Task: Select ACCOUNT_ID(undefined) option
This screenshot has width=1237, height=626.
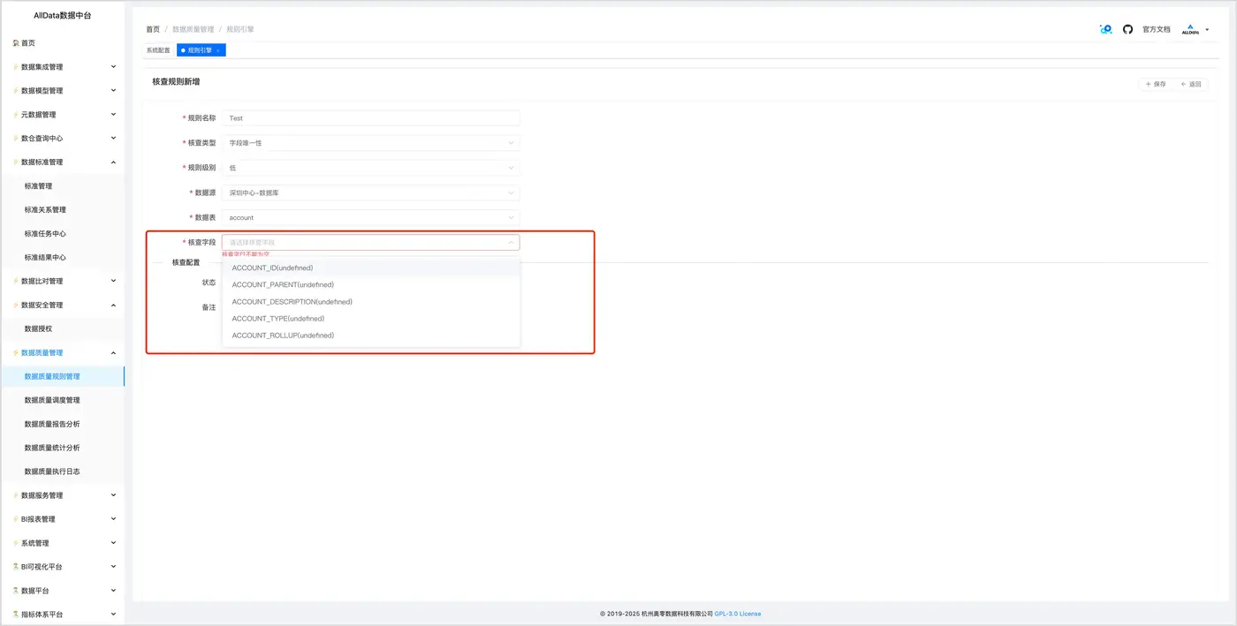Action: click(x=371, y=268)
